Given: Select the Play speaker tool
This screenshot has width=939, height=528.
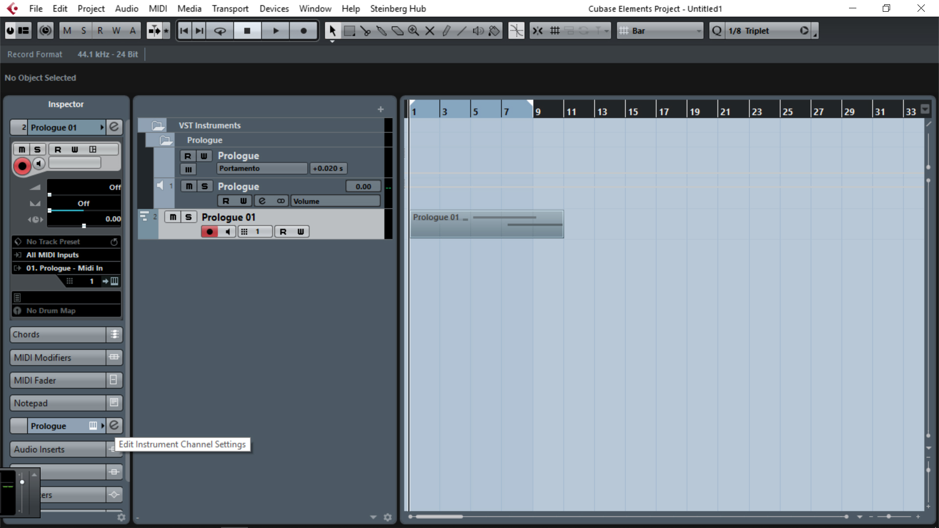Looking at the screenshot, I should coord(478,31).
